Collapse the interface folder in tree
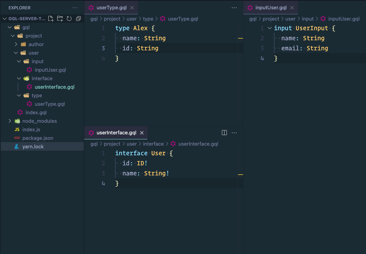366x254 pixels. [19, 78]
